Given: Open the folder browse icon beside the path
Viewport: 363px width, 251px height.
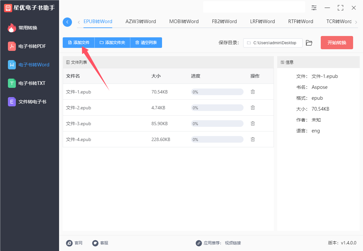Looking at the screenshot, I should [x=309, y=43].
